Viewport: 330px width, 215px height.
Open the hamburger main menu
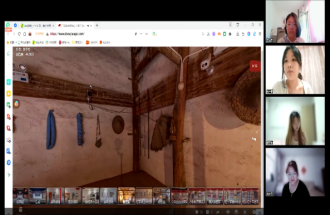(260, 34)
